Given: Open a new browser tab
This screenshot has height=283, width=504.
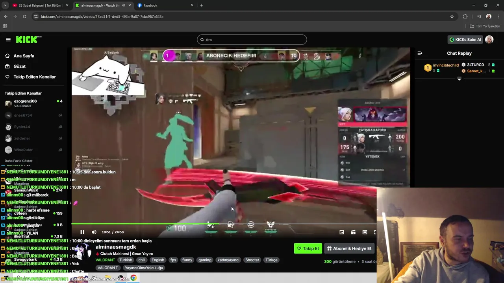Looking at the screenshot, I should (202, 5).
